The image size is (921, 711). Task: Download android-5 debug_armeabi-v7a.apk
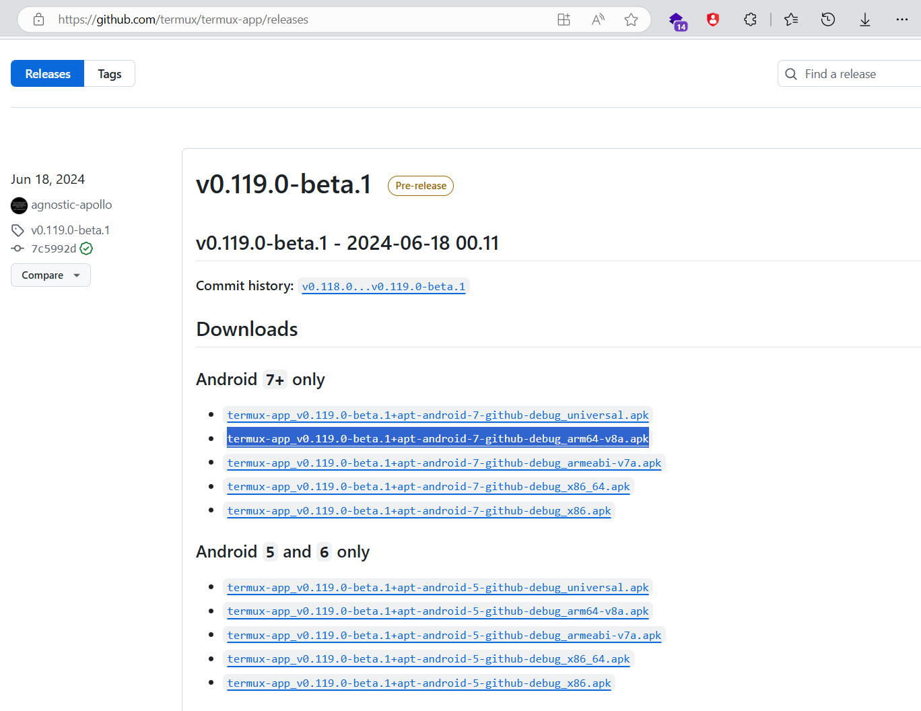444,636
